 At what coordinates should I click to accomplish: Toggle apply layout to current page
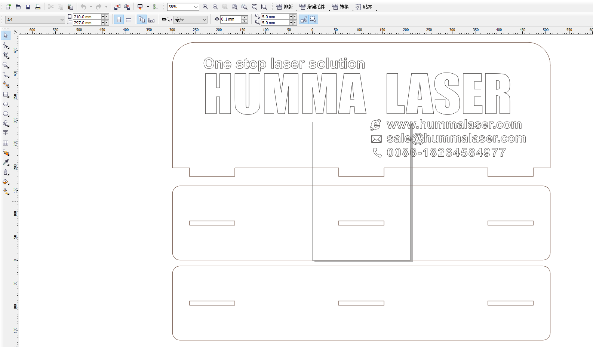[151, 19]
